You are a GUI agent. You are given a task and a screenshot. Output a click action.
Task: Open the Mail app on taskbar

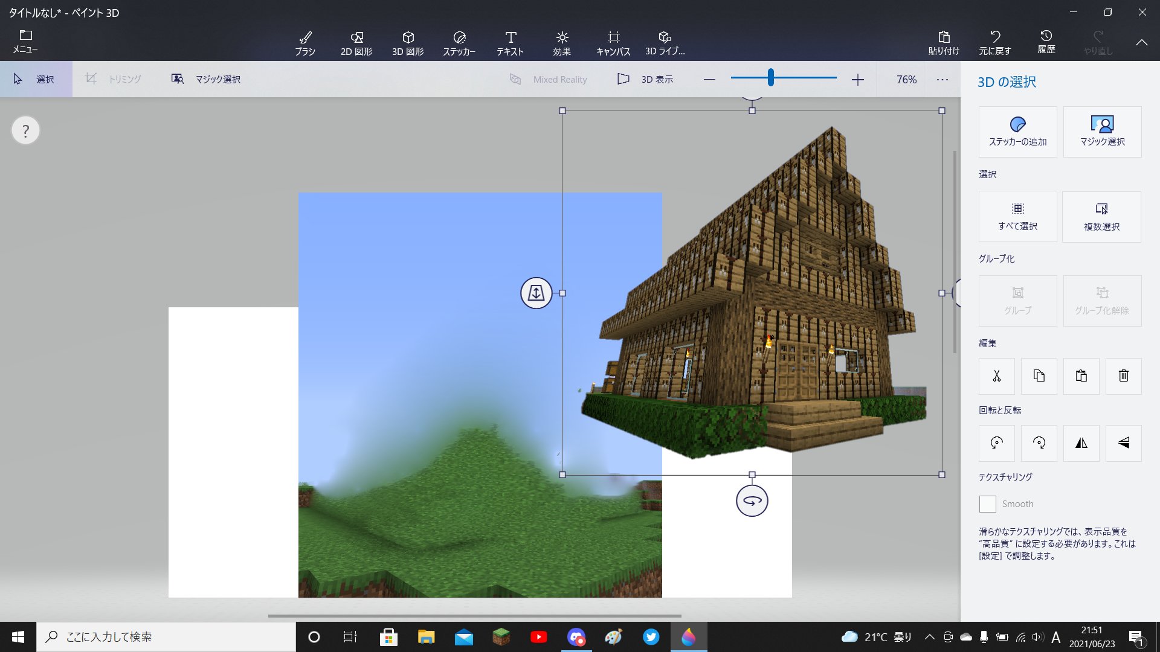point(463,637)
